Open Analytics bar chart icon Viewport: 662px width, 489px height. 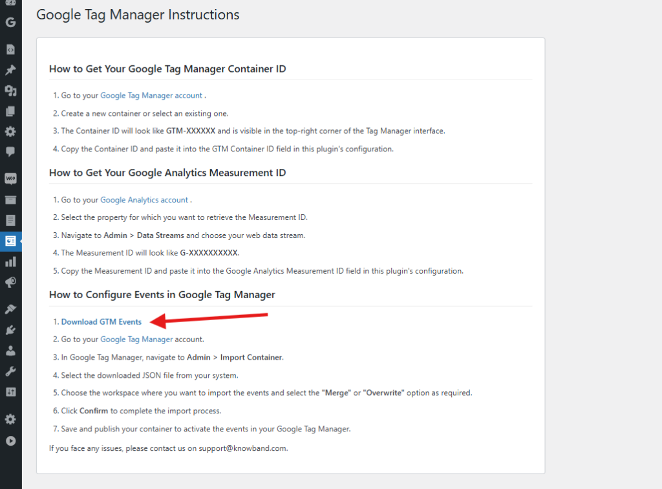(10, 262)
